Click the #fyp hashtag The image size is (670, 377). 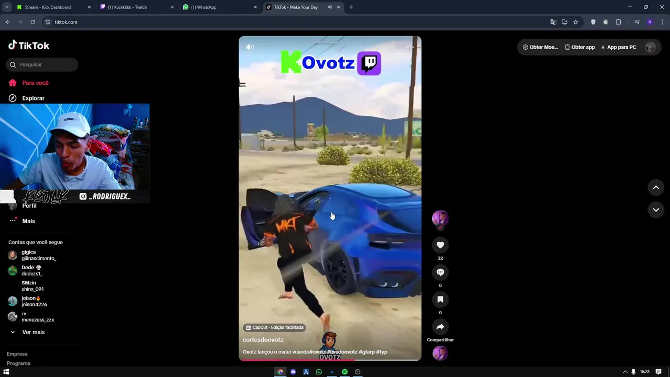tap(382, 352)
